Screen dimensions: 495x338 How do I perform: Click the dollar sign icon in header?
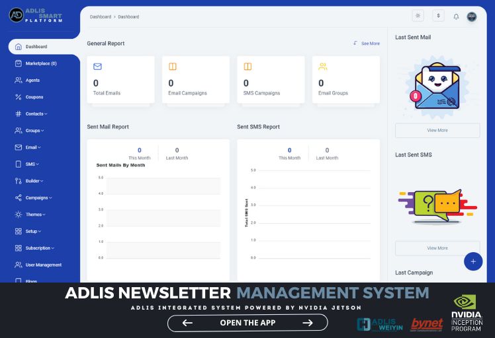438,17
